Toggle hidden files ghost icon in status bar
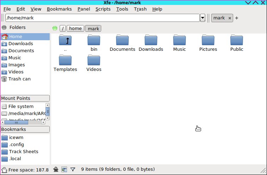Viewport: 267px width, 175px height. pos(56,169)
